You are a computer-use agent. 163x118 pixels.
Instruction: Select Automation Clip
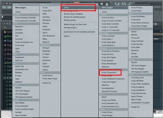[x=22, y=69]
